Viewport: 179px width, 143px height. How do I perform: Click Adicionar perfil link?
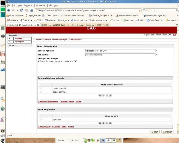(x=44, y=127)
